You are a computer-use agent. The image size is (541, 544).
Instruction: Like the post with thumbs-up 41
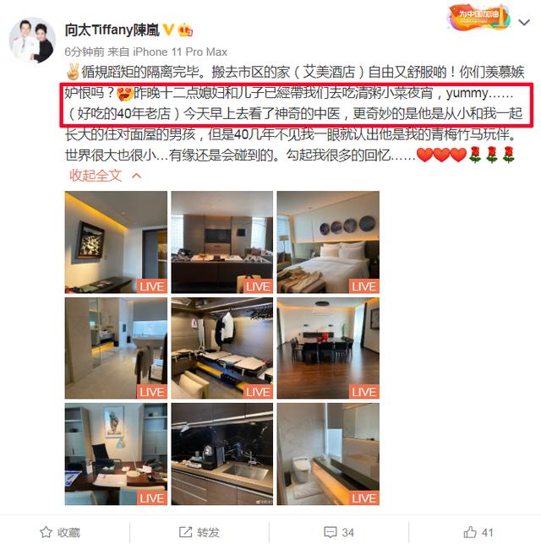pyautogui.click(x=478, y=532)
